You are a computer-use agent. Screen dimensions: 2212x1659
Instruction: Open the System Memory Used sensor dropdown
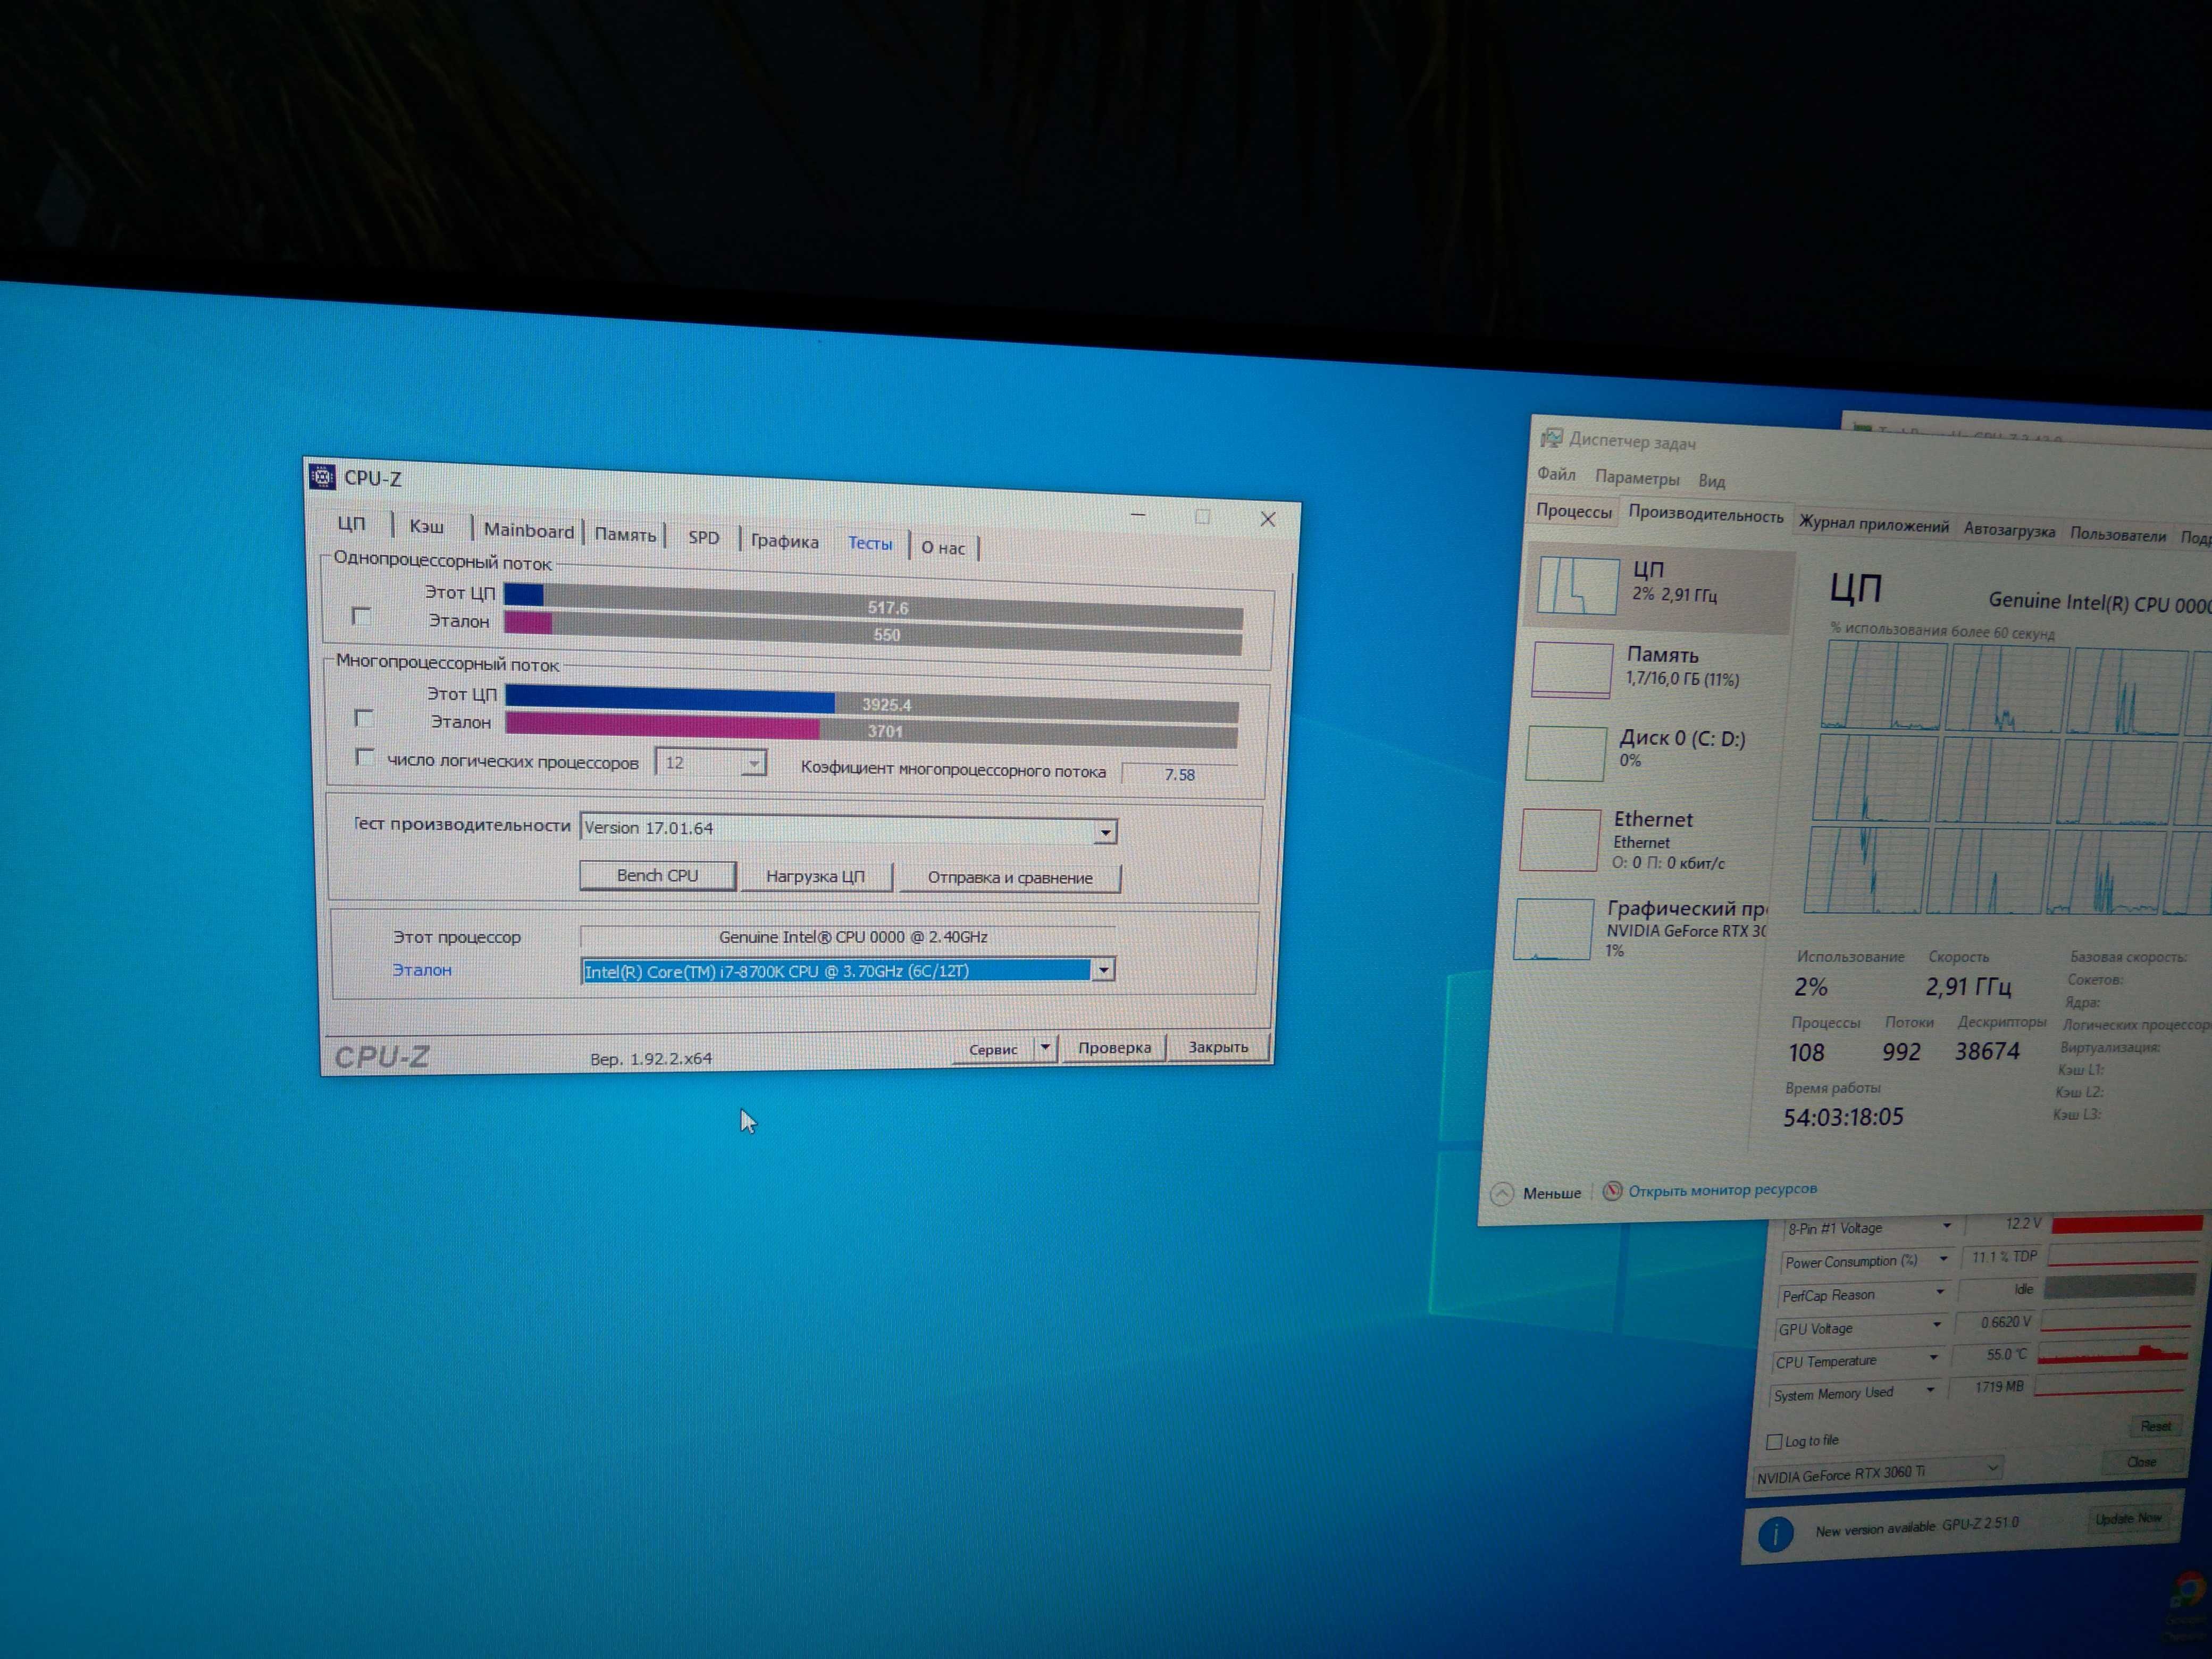click(1931, 1390)
